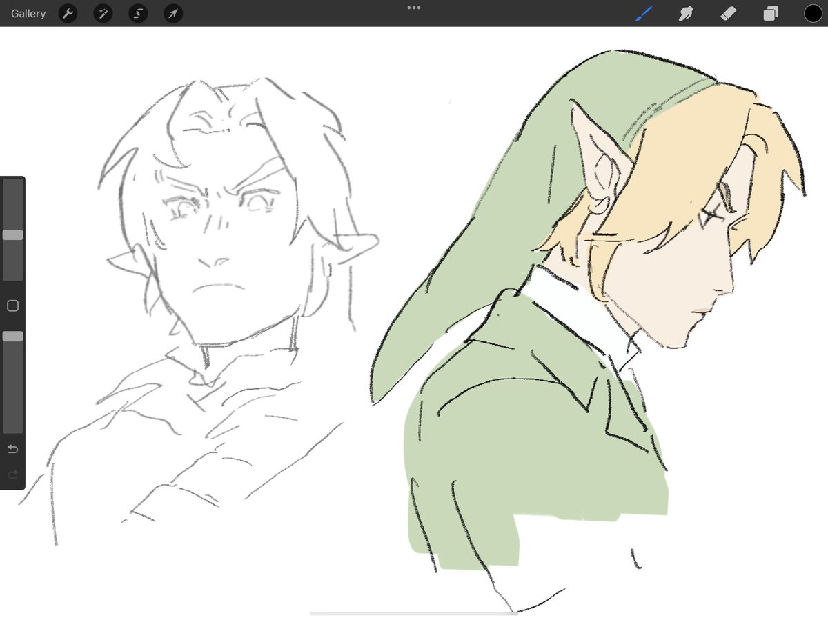Image resolution: width=828 pixels, height=620 pixels.
Task: Click the brush size slider handle
Action: coord(12,235)
